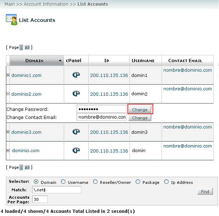The width and height of the screenshot is (219, 216).
Task: Choose the Ip Address radio option
Action: tap(166, 182)
